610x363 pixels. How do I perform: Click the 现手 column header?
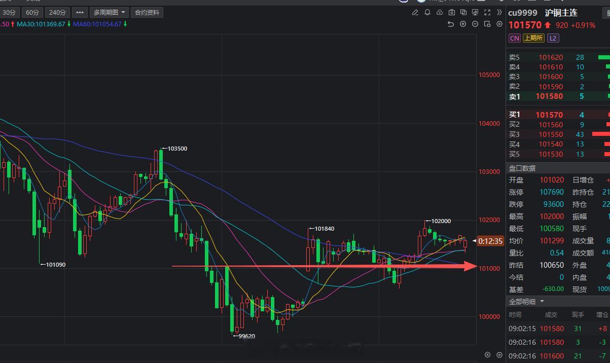(x=578, y=315)
